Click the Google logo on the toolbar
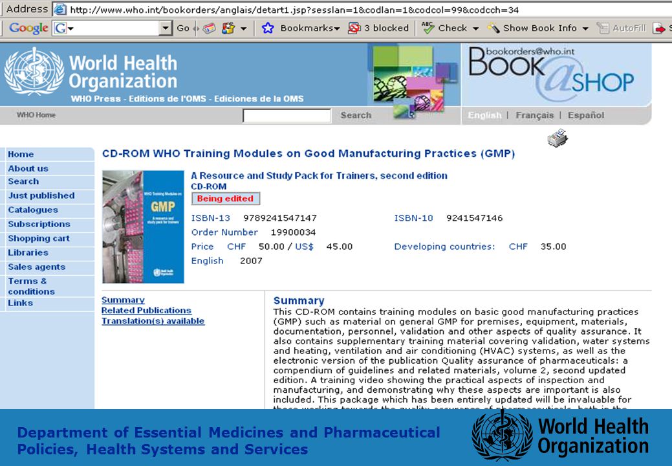 28,28
